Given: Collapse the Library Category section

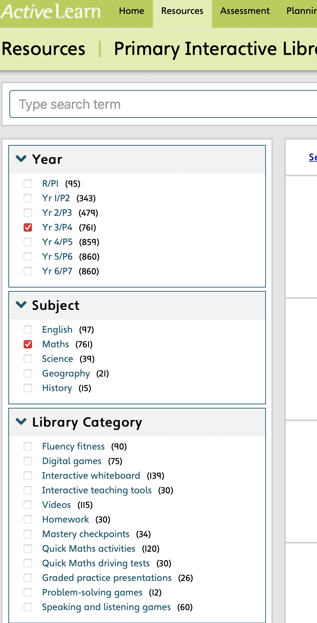Looking at the screenshot, I should 21,422.
